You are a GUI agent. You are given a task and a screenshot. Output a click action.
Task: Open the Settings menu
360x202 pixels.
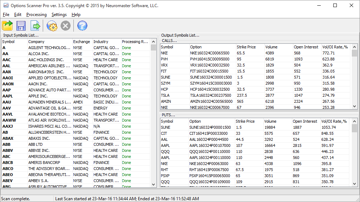[x=59, y=15]
